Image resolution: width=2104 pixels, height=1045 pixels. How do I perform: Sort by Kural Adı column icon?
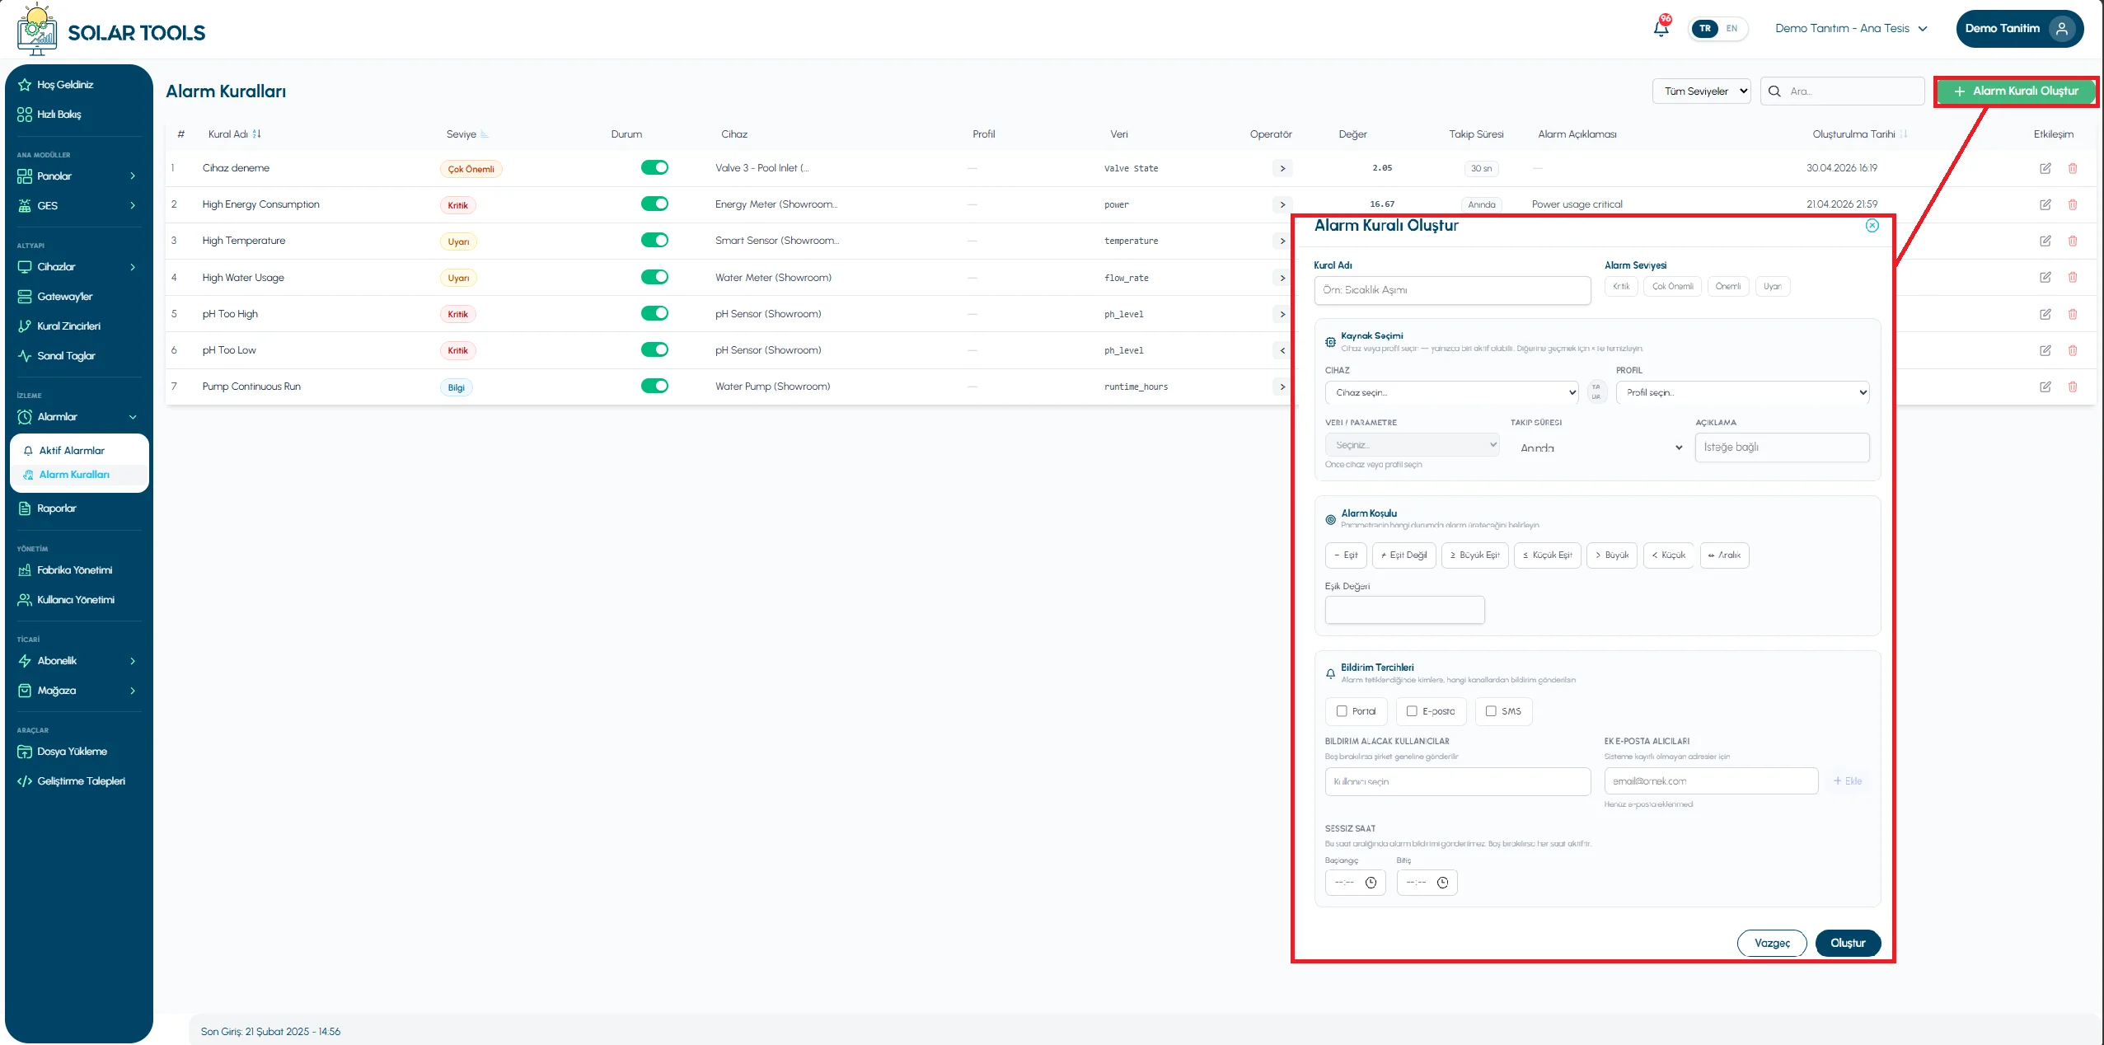click(x=256, y=134)
